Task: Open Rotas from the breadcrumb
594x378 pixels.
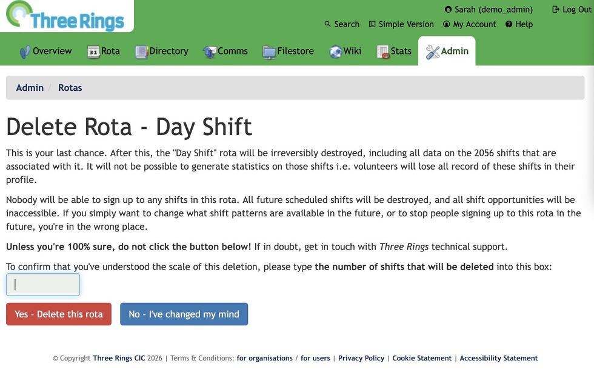Action: [x=70, y=88]
